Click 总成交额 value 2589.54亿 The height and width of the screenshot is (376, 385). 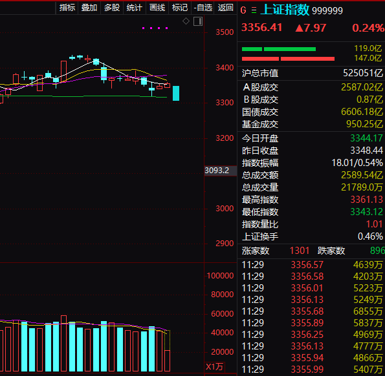(362, 175)
